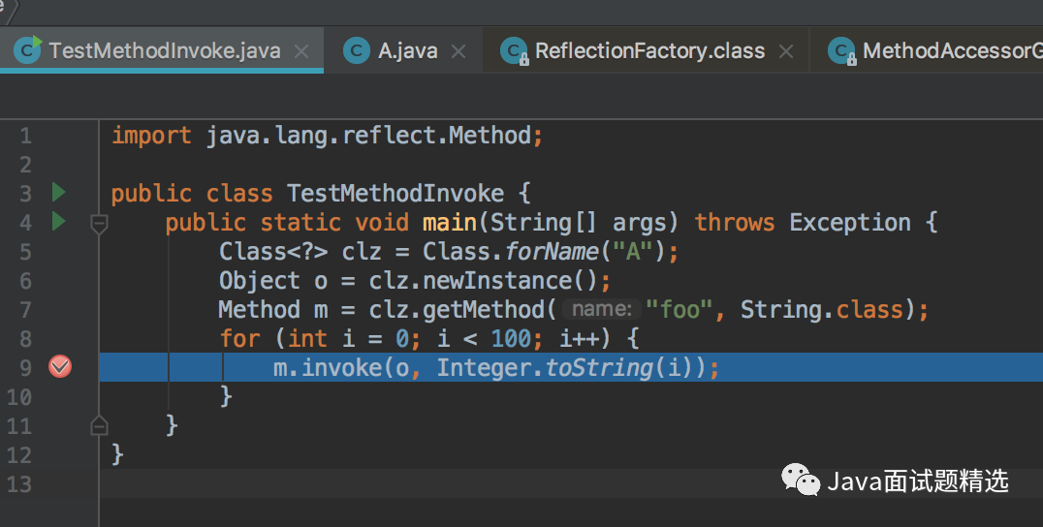Screen dimensions: 1043x527
Task: Click the getMethod call on line 7
Action: coord(484,310)
